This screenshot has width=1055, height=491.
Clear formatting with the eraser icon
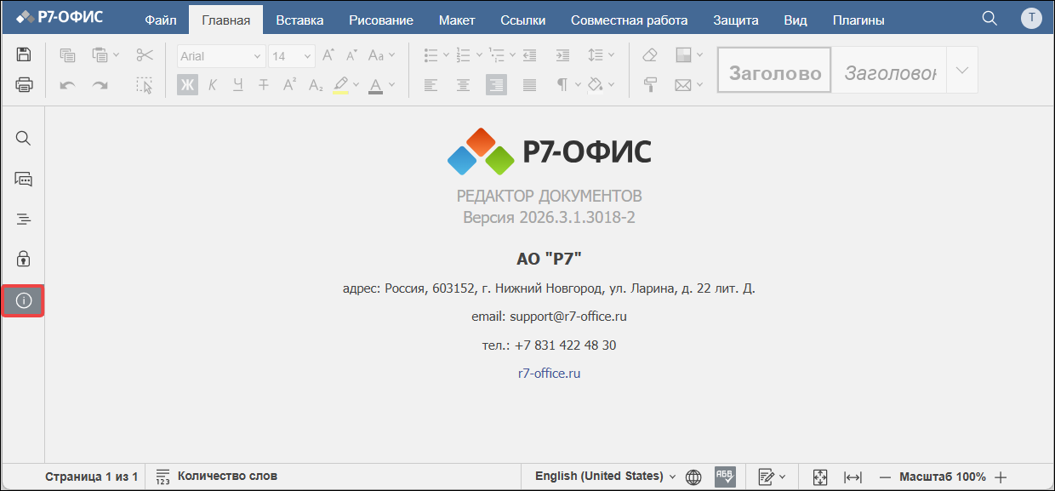(650, 55)
